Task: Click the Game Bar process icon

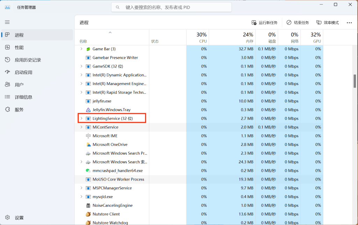Action: click(x=88, y=49)
